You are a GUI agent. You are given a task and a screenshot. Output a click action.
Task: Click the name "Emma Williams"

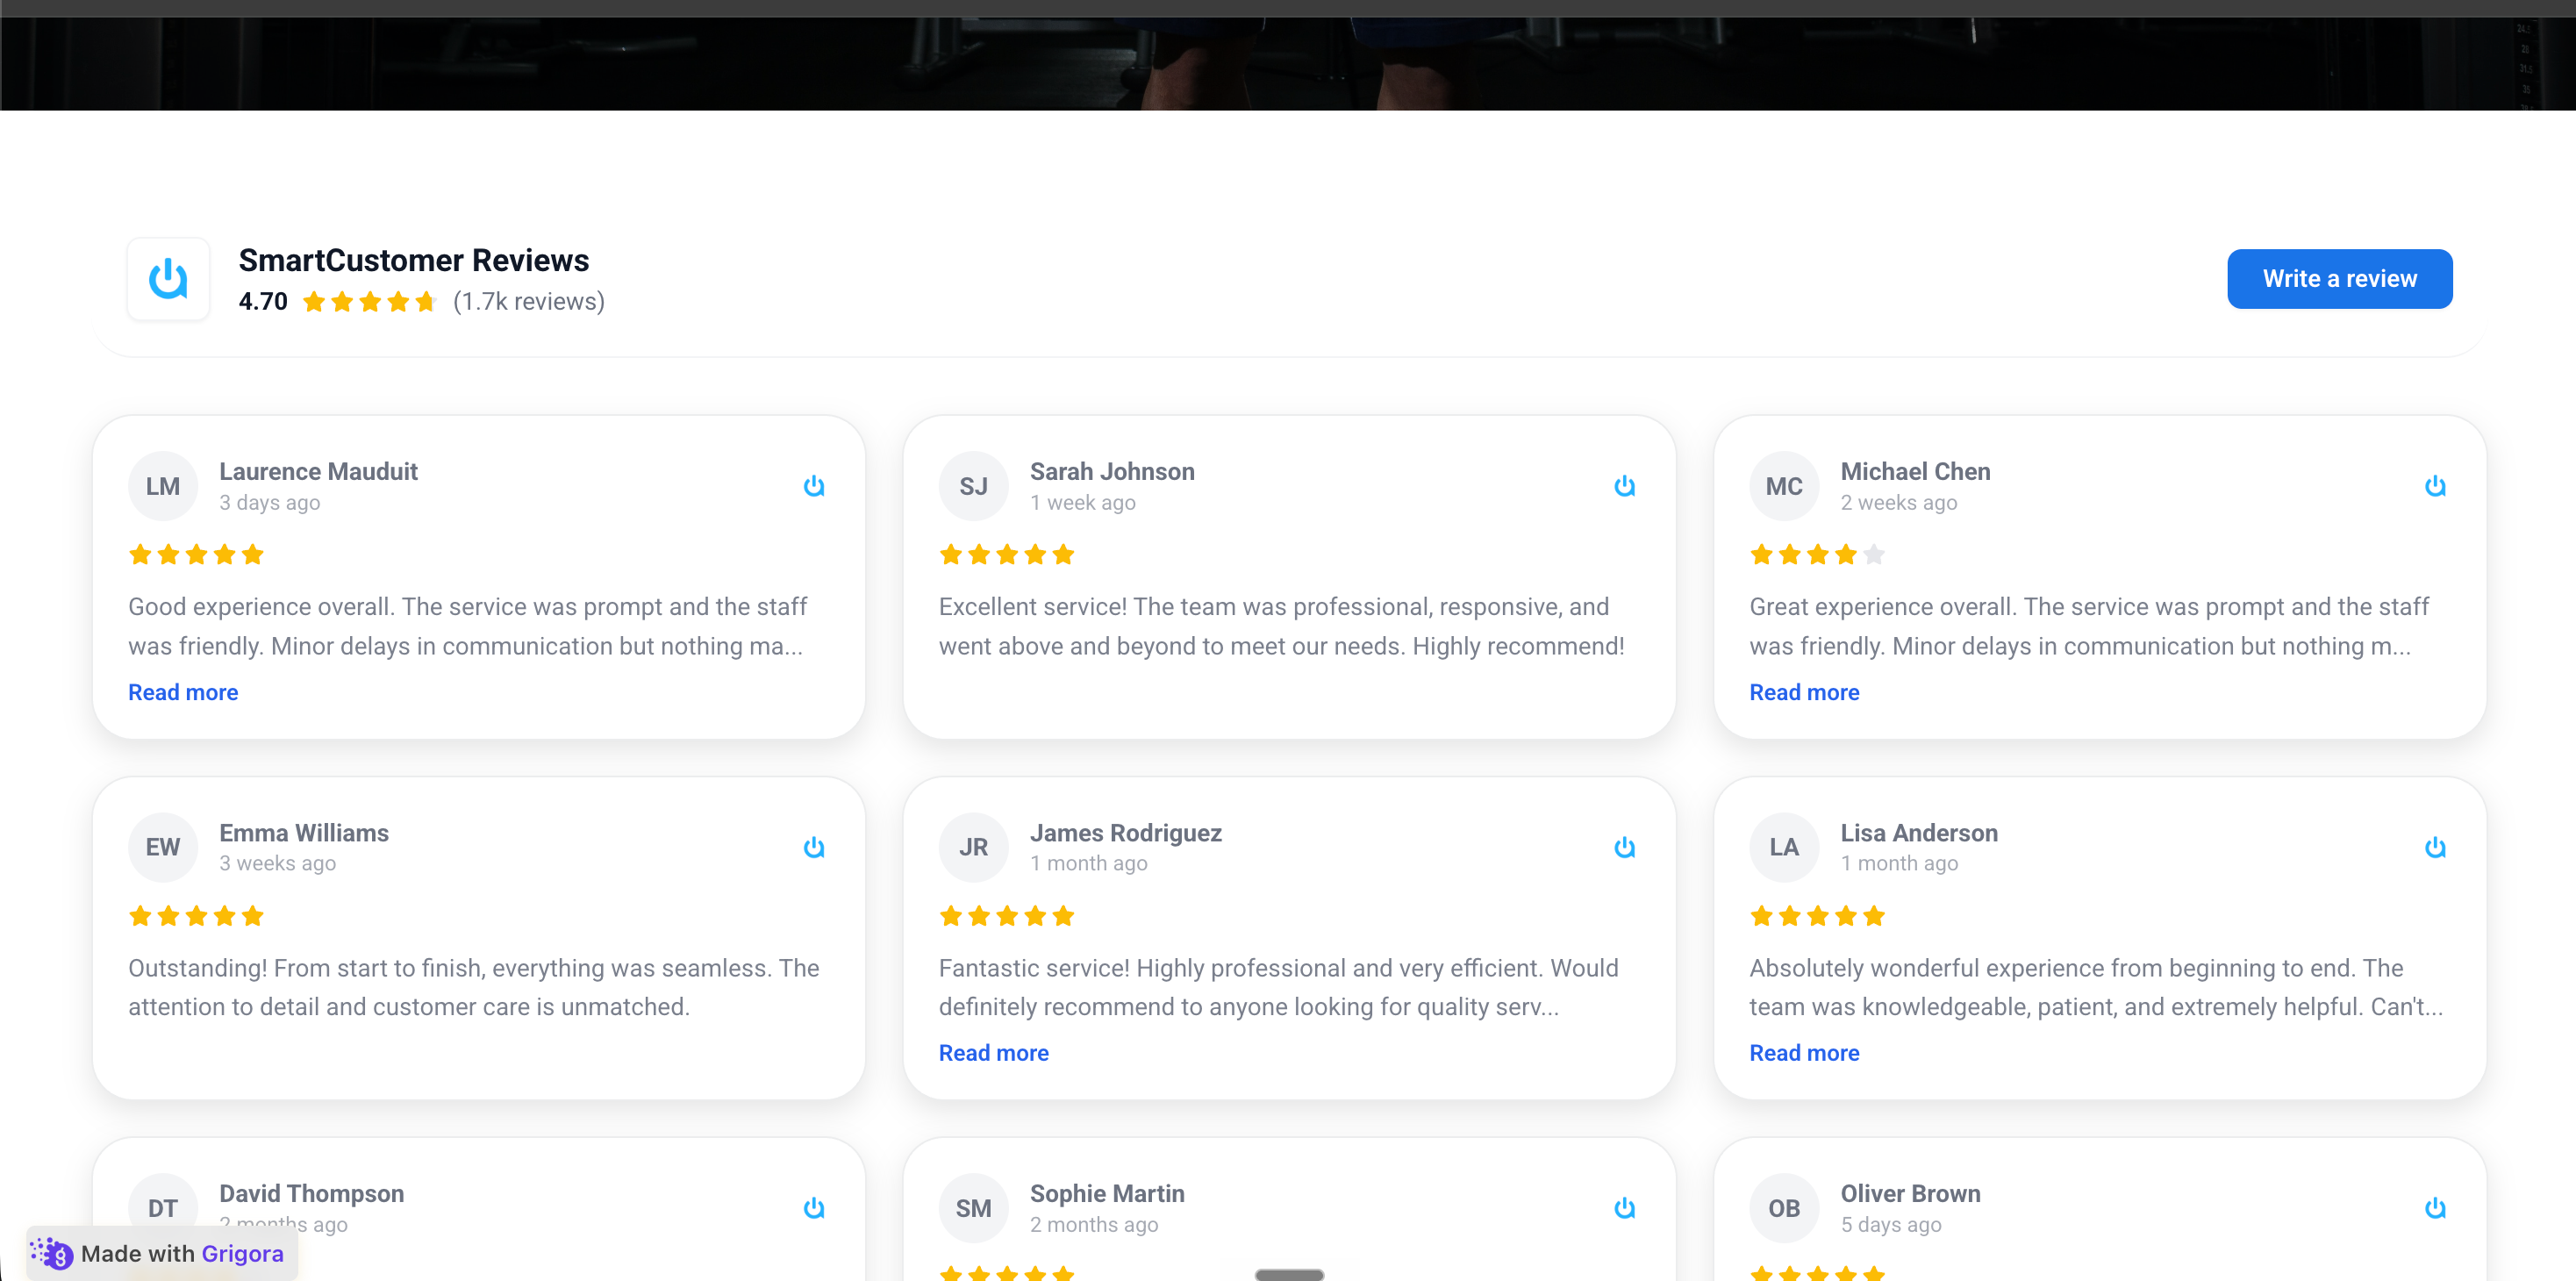(x=304, y=833)
